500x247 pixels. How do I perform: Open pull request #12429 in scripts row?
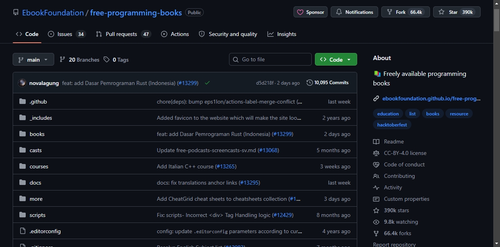pos(283,215)
